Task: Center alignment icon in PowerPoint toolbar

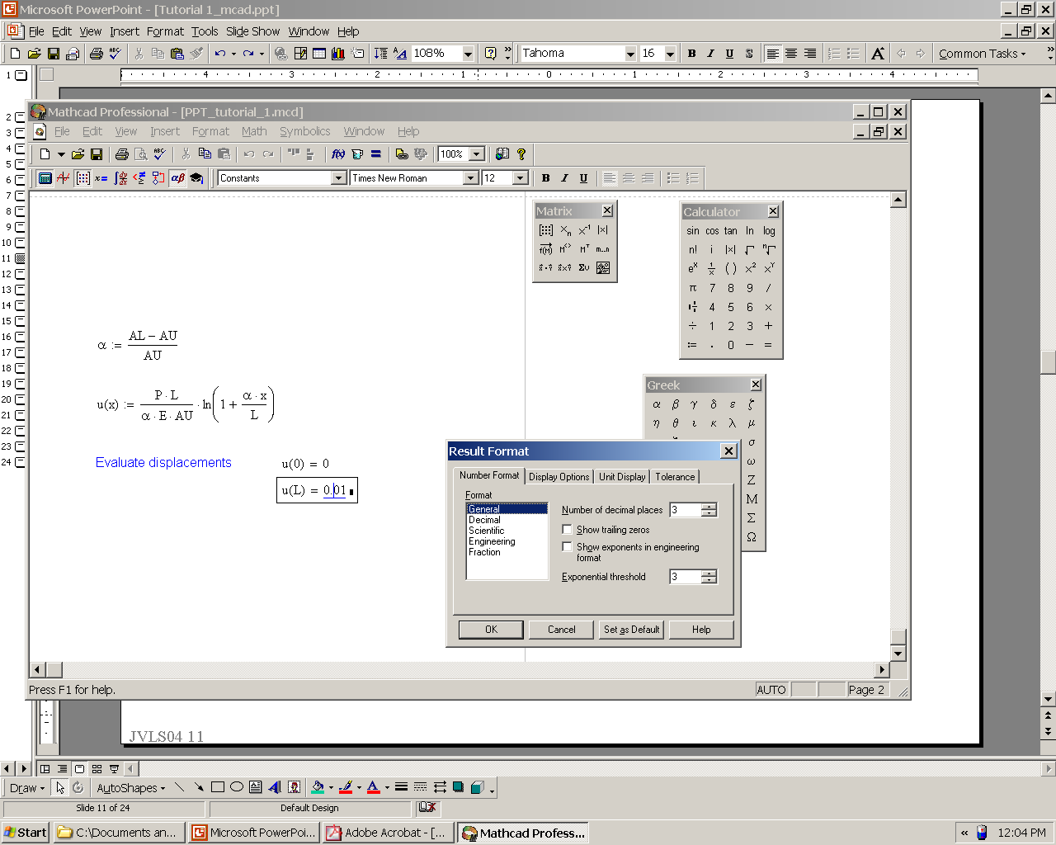Action: pos(791,54)
